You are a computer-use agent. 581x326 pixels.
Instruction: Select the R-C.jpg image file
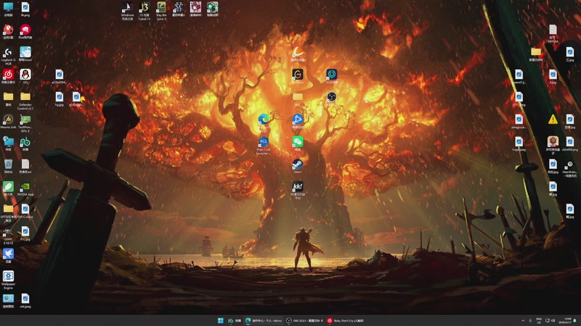click(25, 233)
